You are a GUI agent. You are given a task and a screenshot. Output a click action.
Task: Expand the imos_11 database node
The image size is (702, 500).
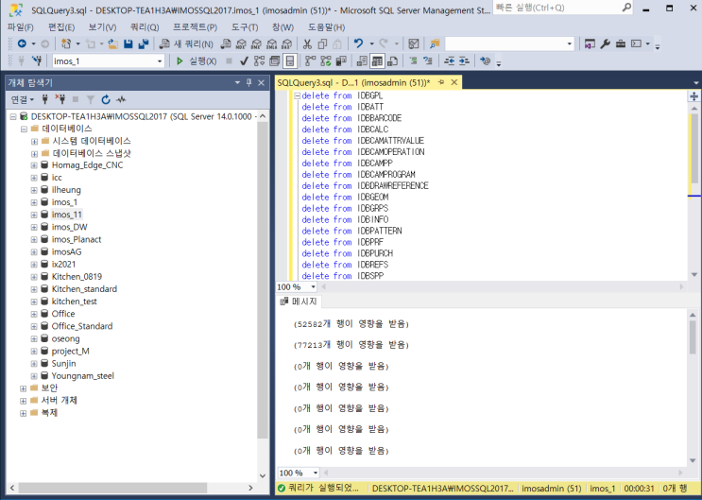point(34,215)
